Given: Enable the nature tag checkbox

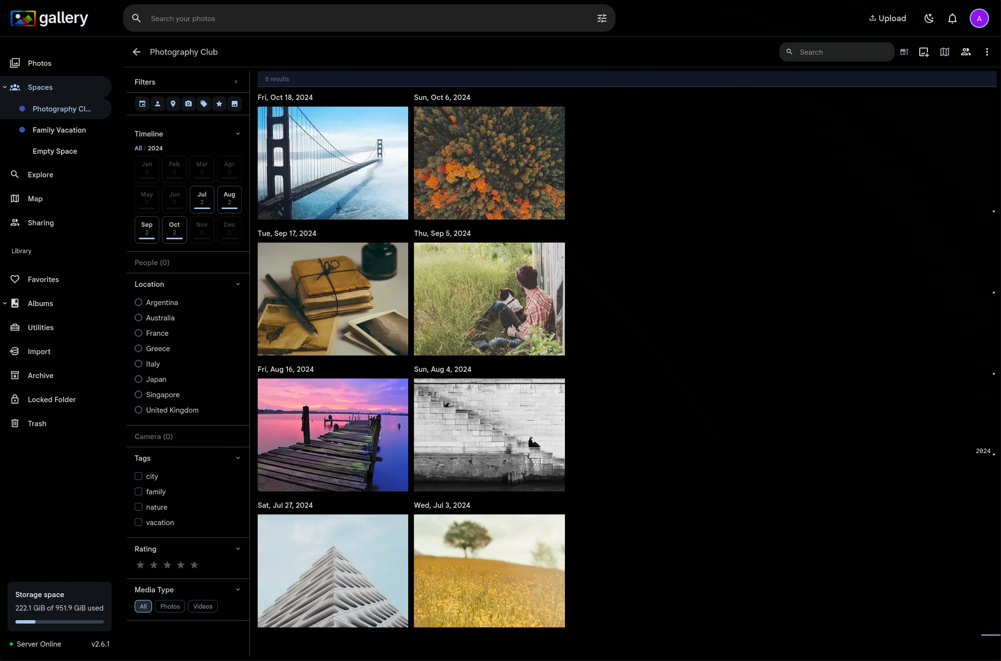Looking at the screenshot, I should click(x=138, y=507).
